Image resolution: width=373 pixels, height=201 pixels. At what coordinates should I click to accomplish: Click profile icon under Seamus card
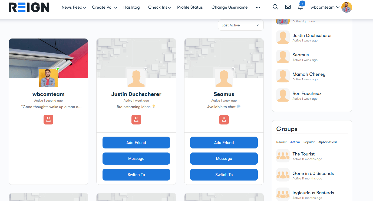coord(224,120)
